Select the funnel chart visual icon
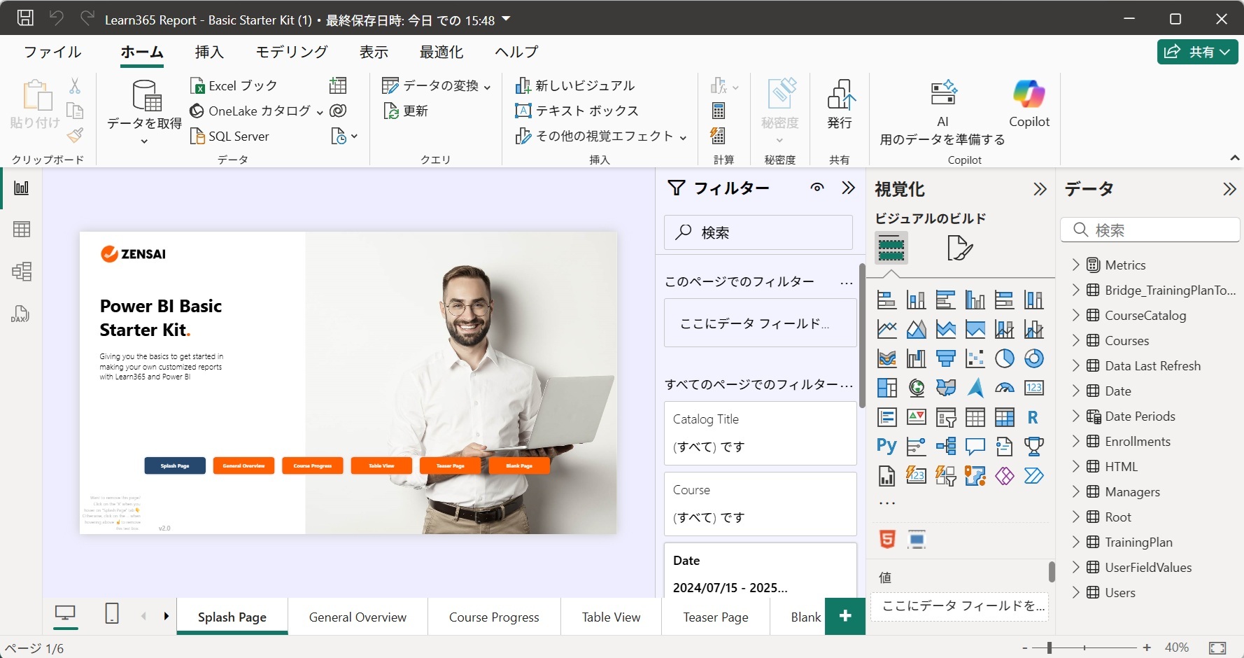Viewport: 1244px width, 658px height. (x=945, y=358)
